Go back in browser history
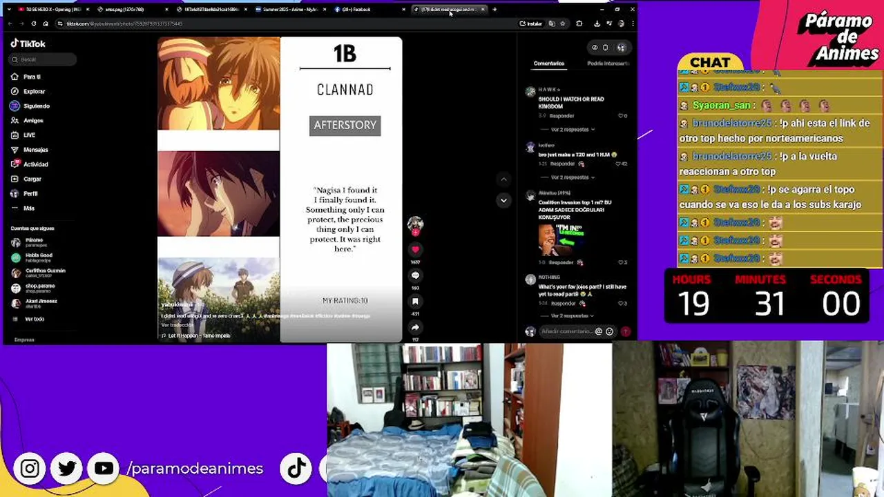884x497 pixels. 10,23
